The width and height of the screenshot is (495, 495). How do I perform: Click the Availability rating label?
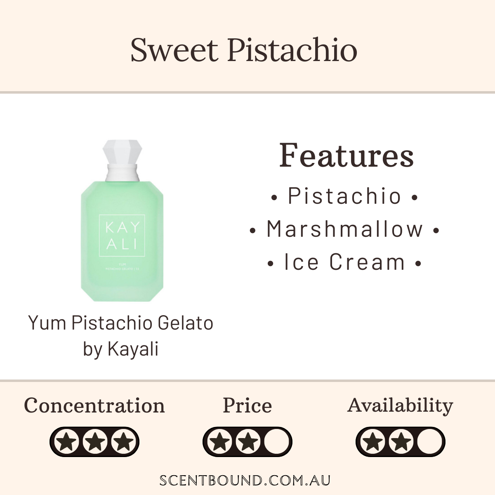400,406
